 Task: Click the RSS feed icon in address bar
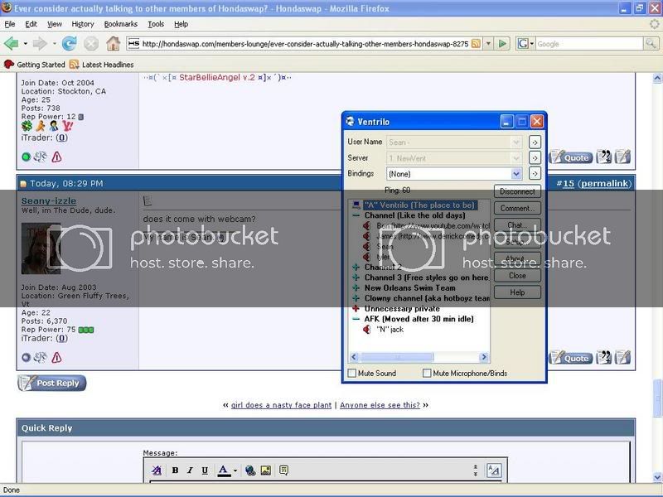click(476, 44)
